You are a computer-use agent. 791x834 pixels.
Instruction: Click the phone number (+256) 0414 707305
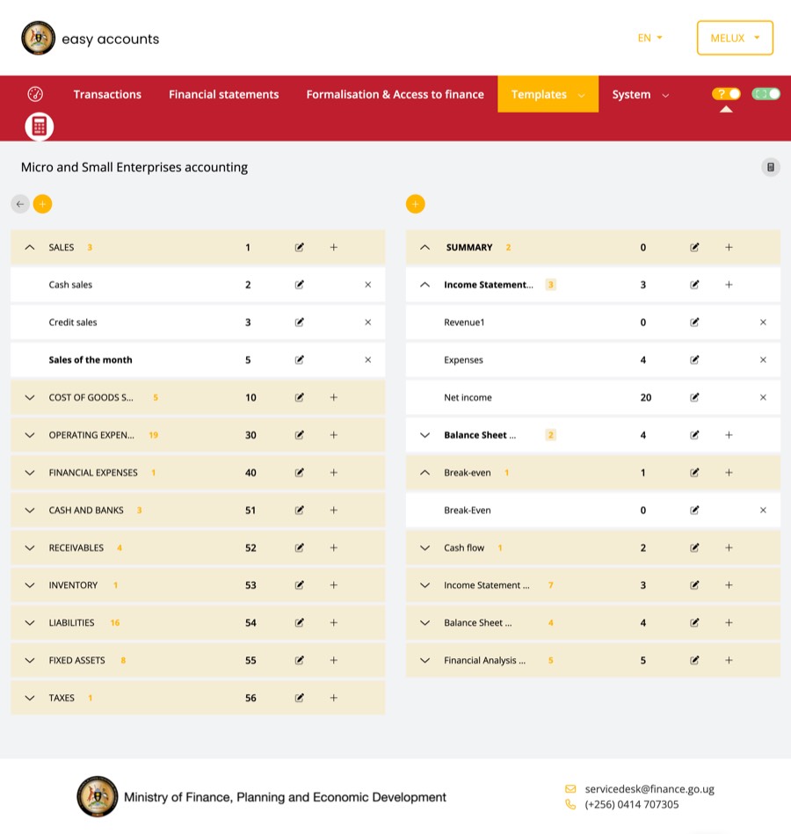[x=631, y=804]
